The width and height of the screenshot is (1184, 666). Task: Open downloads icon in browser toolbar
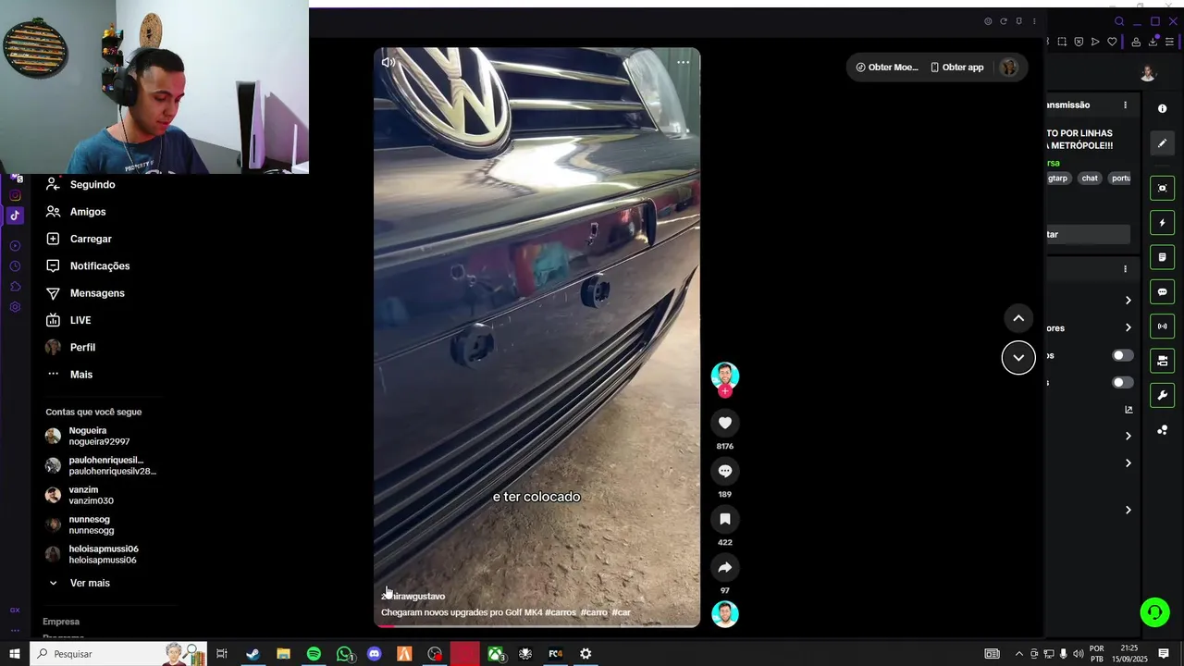click(x=1153, y=42)
